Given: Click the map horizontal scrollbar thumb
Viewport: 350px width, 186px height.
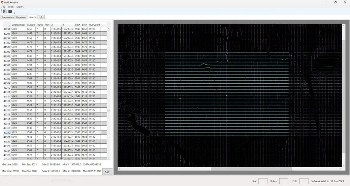Looking at the screenshot, I should point(251,169).
